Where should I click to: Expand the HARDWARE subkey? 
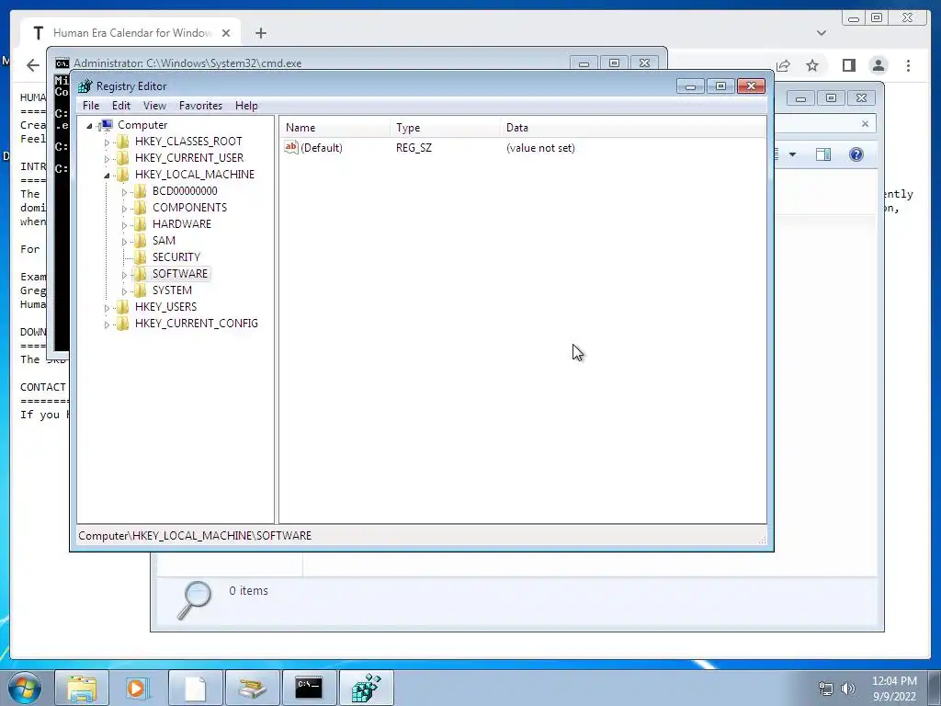click(x=124, y=225)
